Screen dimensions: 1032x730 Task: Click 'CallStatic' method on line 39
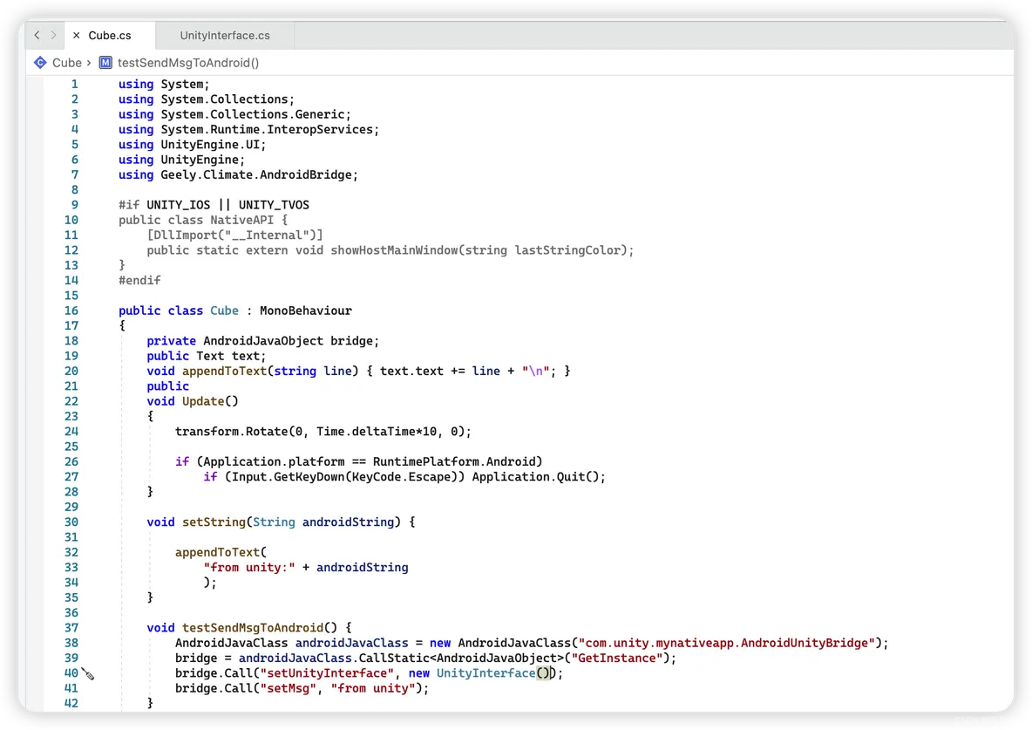(394, 658)
